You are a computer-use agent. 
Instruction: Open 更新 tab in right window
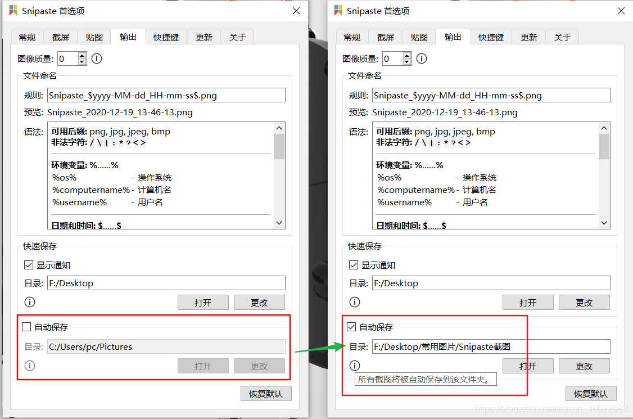click(x=529, y=37)
